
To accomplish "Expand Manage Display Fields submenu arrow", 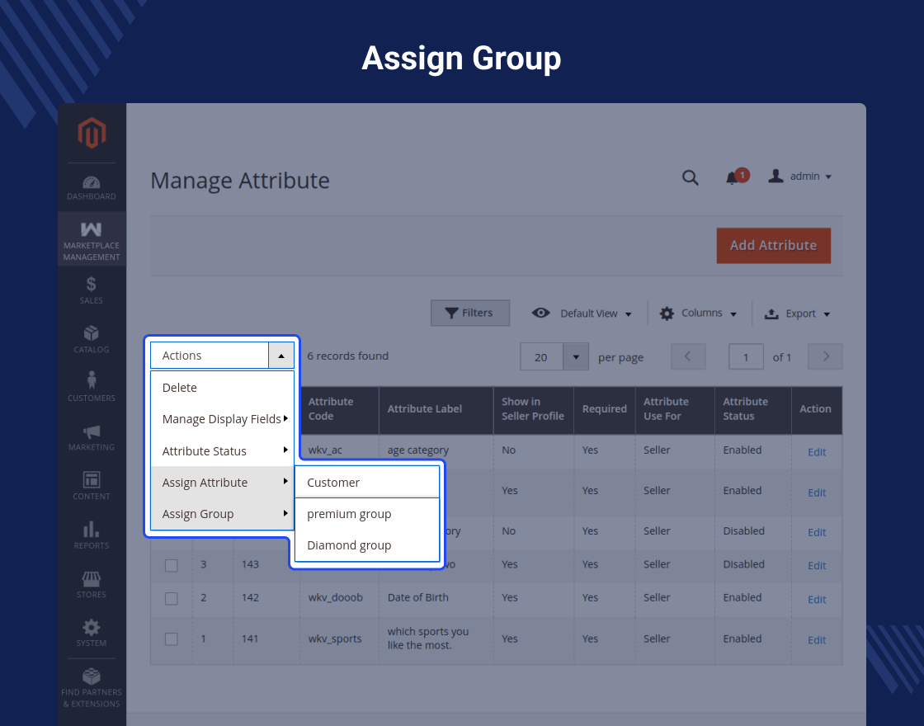I will [285, 418].
